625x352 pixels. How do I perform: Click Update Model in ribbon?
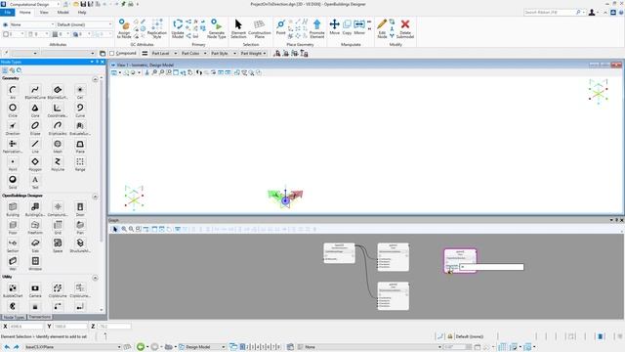(178, 28)
